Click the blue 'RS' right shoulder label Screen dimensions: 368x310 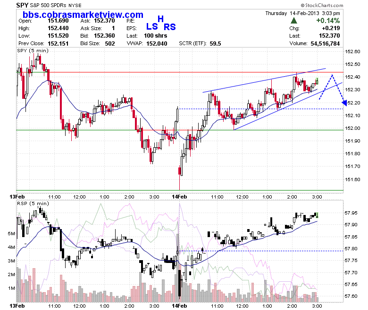(x=170, y=27)
